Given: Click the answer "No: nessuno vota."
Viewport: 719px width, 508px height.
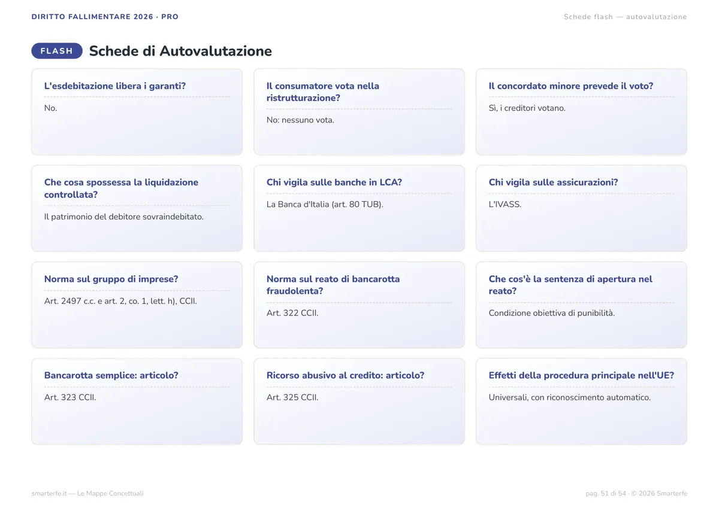Looking at the screenshot, I should pos(300,120).
